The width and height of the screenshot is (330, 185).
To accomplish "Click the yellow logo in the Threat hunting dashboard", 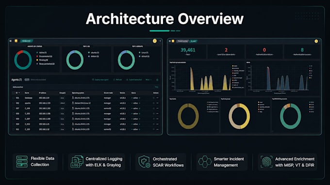I will (x=173, y=41).
